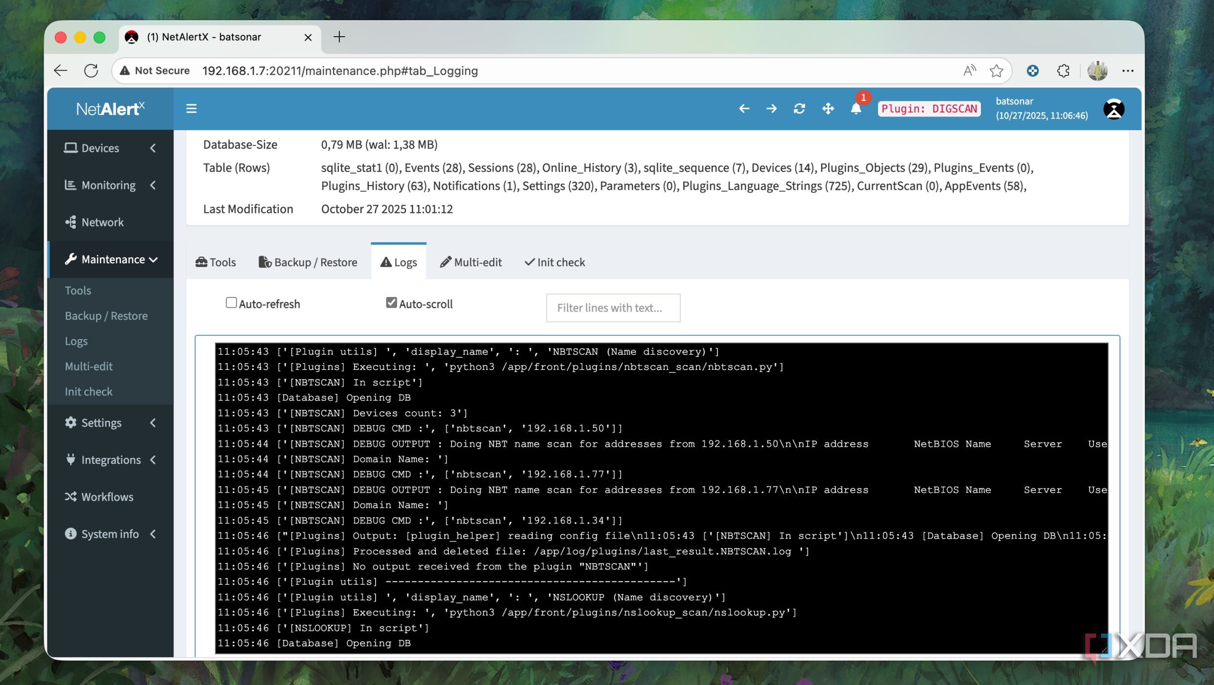
Task: Expand the Monitoring sidebar menu
Action: [111, 185]
